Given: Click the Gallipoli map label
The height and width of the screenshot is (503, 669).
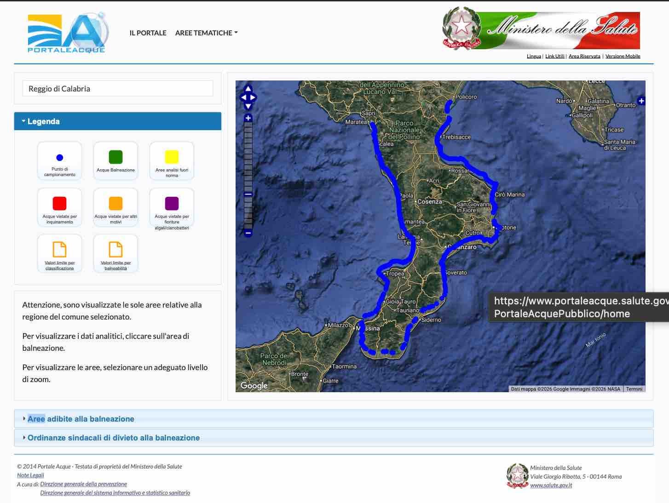Looking at the screenshot, I should pyautogui.click(x=582, y=115).
